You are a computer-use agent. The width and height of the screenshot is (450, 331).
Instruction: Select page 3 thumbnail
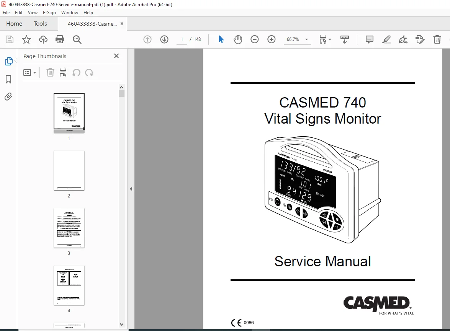(x=69, y=228)
